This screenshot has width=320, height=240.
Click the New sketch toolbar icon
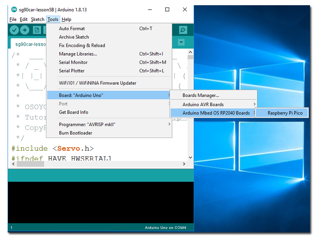[x=37, y=30]
